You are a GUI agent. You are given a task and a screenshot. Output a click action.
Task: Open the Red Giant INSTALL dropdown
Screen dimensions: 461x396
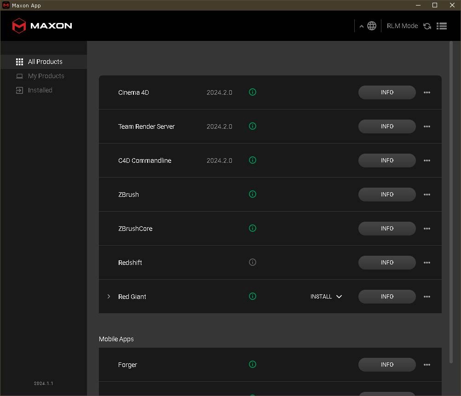tap(326, 297)
